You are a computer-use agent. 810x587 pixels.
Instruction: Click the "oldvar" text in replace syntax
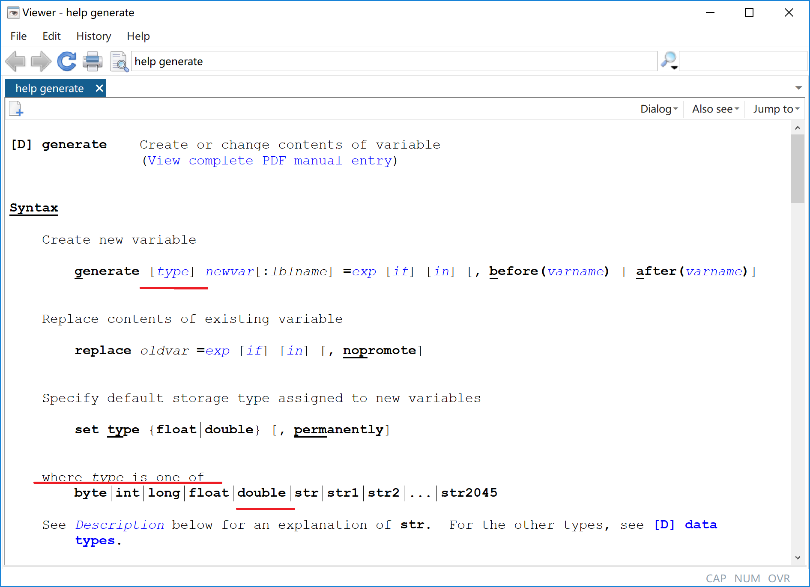(x=164, y=351)
